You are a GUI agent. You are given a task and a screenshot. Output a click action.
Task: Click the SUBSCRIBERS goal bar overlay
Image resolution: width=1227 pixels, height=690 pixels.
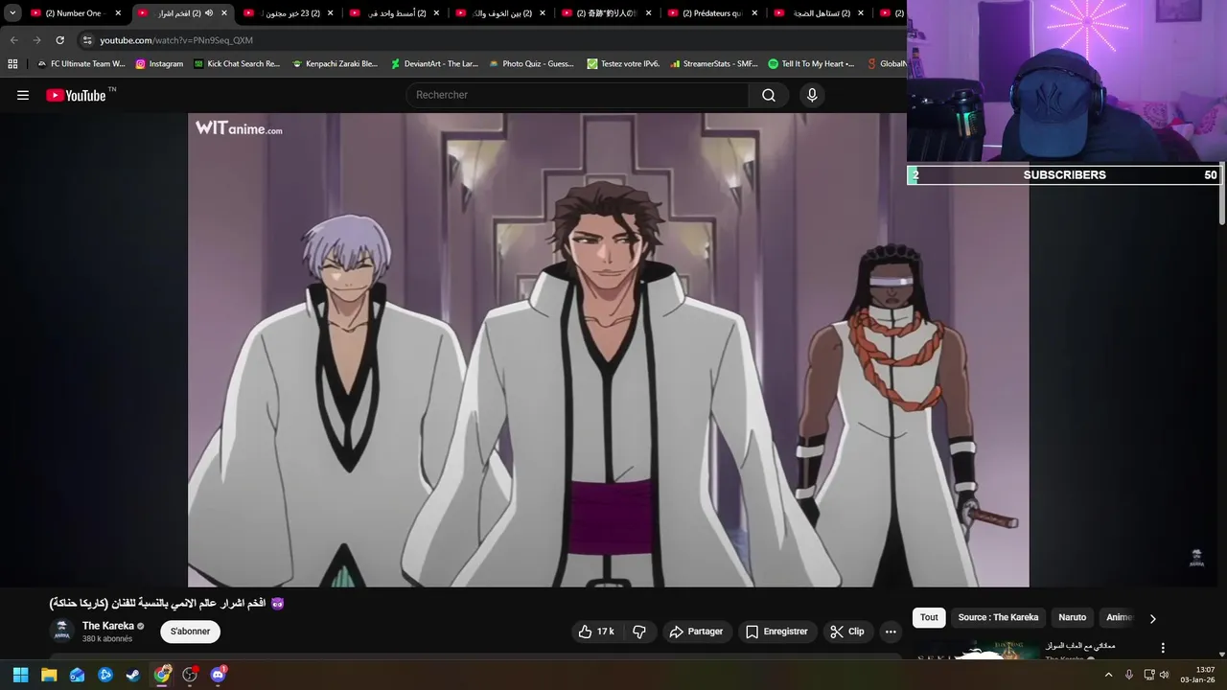(1064, 174)
